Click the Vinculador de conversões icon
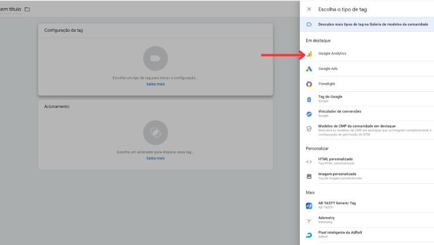This screenshot has width=434, height=245. click(x=309, y=114)
